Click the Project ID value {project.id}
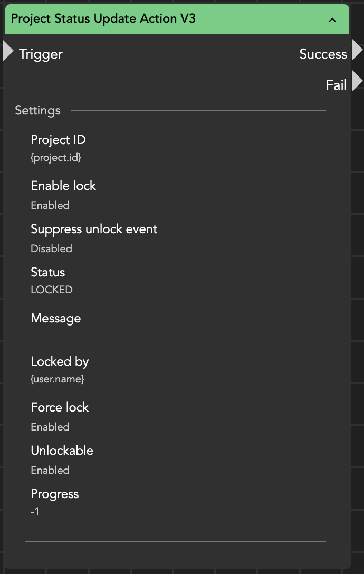This screenshot has height=574, width=364. 56,157
